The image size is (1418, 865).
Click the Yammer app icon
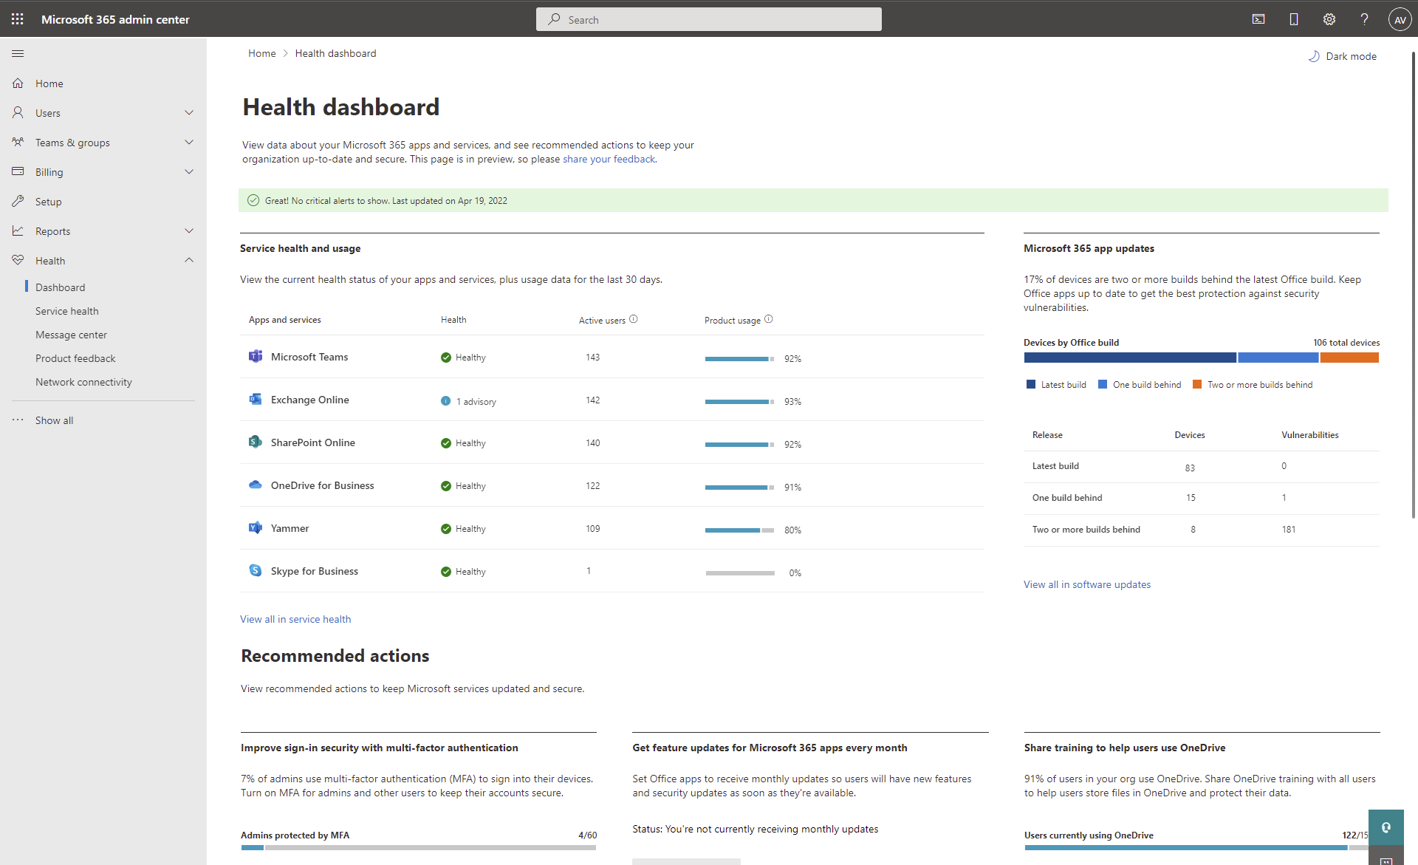tap(256, 527)
